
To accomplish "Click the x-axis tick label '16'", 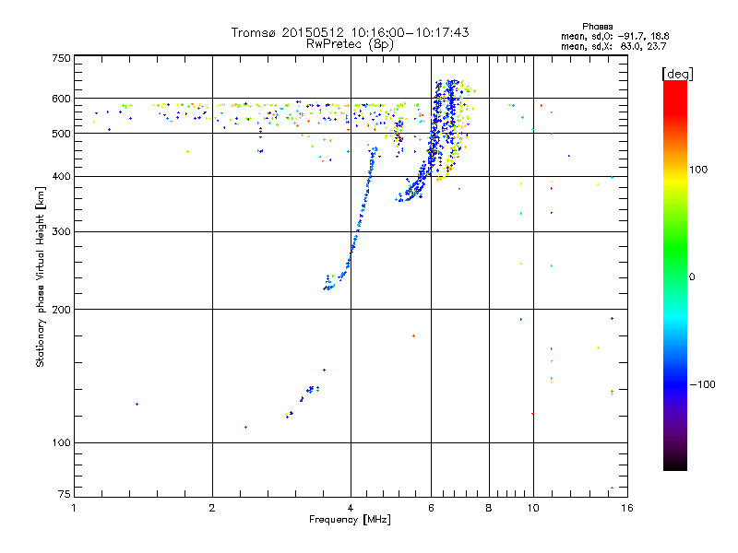I will click(x=627, y=508).
